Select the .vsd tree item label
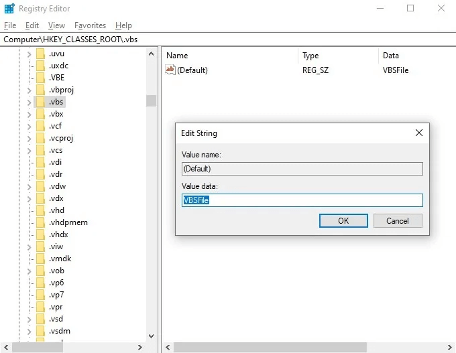The image size is (456, 353). (56, 319)
